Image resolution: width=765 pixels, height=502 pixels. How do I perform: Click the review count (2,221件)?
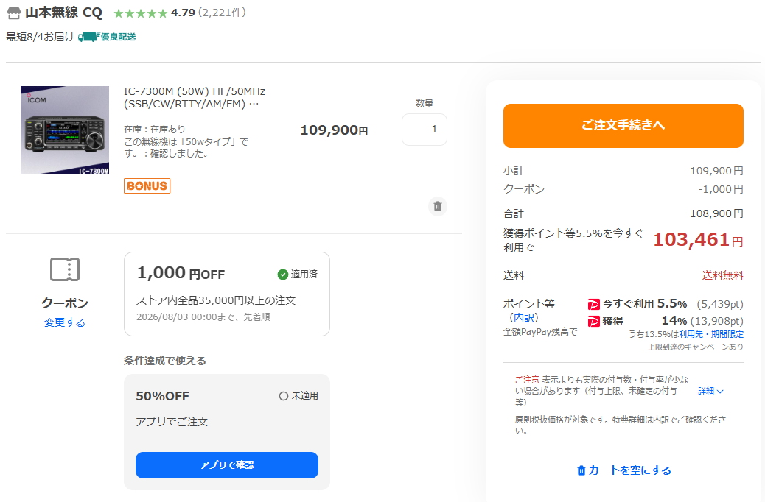222,13
